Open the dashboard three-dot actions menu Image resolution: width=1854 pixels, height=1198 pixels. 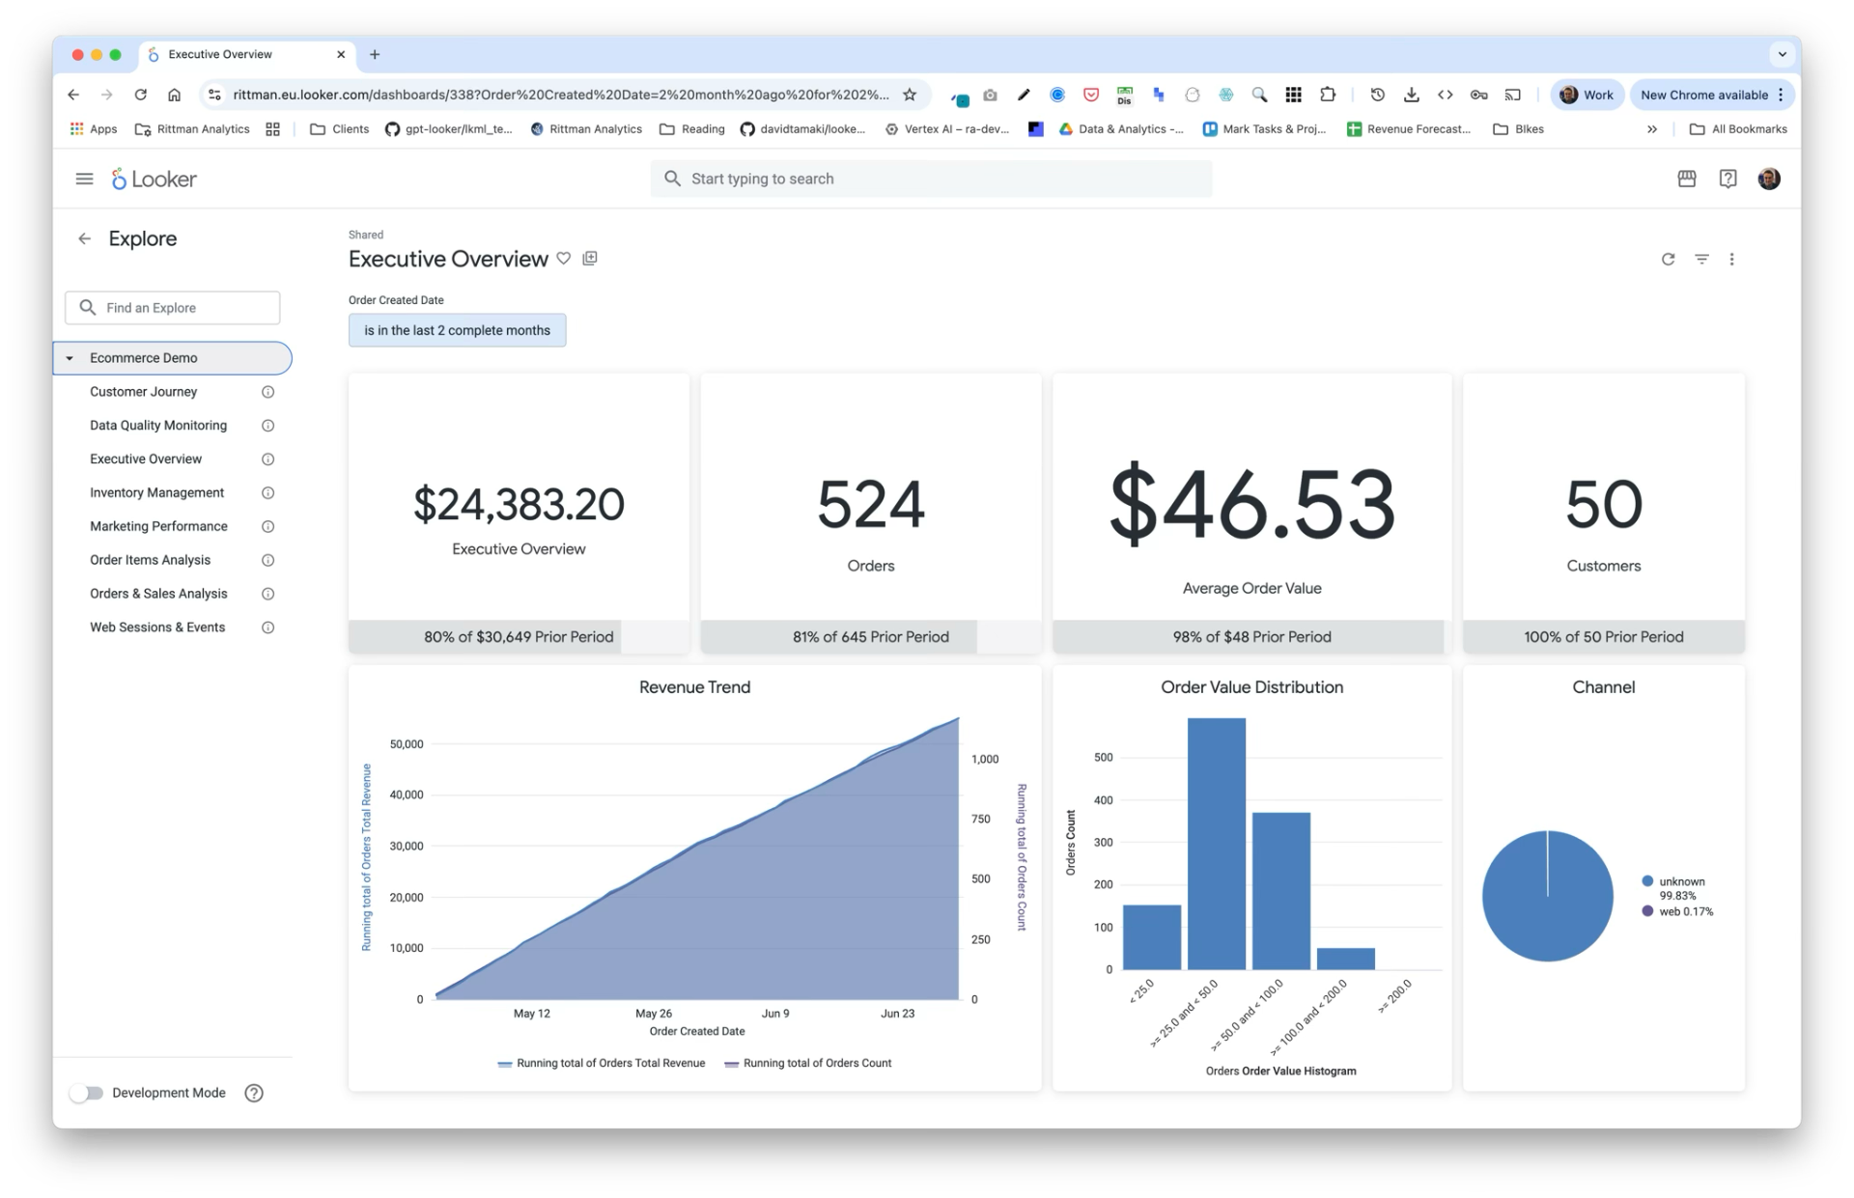1732,259
